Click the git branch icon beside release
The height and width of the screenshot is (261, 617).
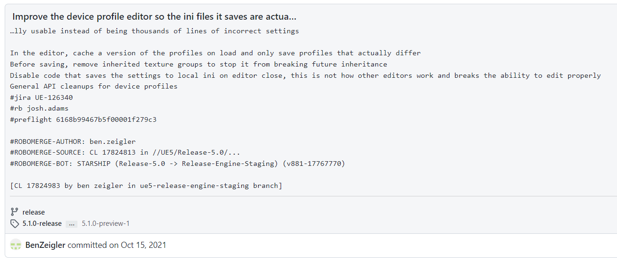pyautogui.click(x=15, y=212)
